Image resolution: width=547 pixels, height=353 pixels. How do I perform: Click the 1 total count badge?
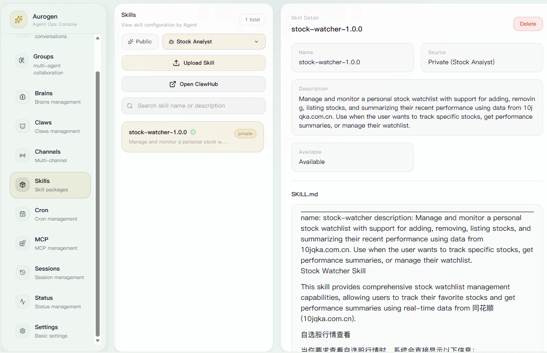pyautogui.click(x=252, y=19)
